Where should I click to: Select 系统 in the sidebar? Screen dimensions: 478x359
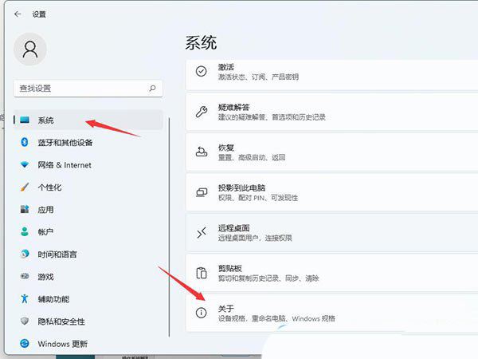(45, 120)
